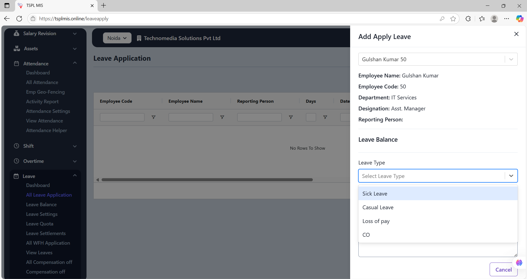Open filter for Days column
Viewport: 527px width, 279px height.
(x=325, y=117)
